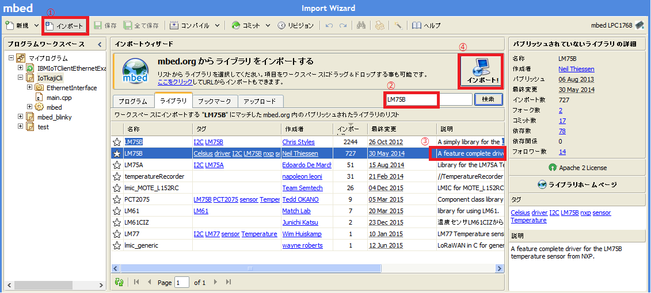Expand the test program node
651x293 pixels.
[x=20, y=127]
